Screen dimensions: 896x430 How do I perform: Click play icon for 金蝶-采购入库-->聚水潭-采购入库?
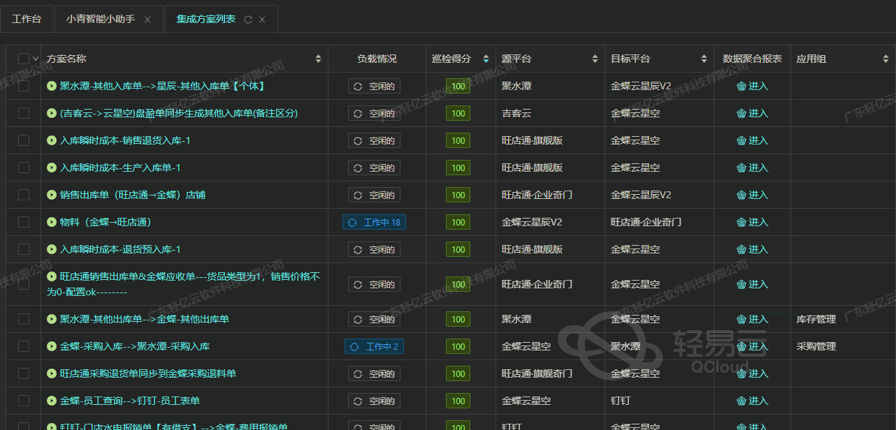pyautogui.click(x=52, y=346)
